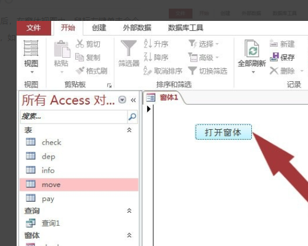
Task: Expand the 全部刷新 dropdown arrow
Action: (x=253, y=72)
